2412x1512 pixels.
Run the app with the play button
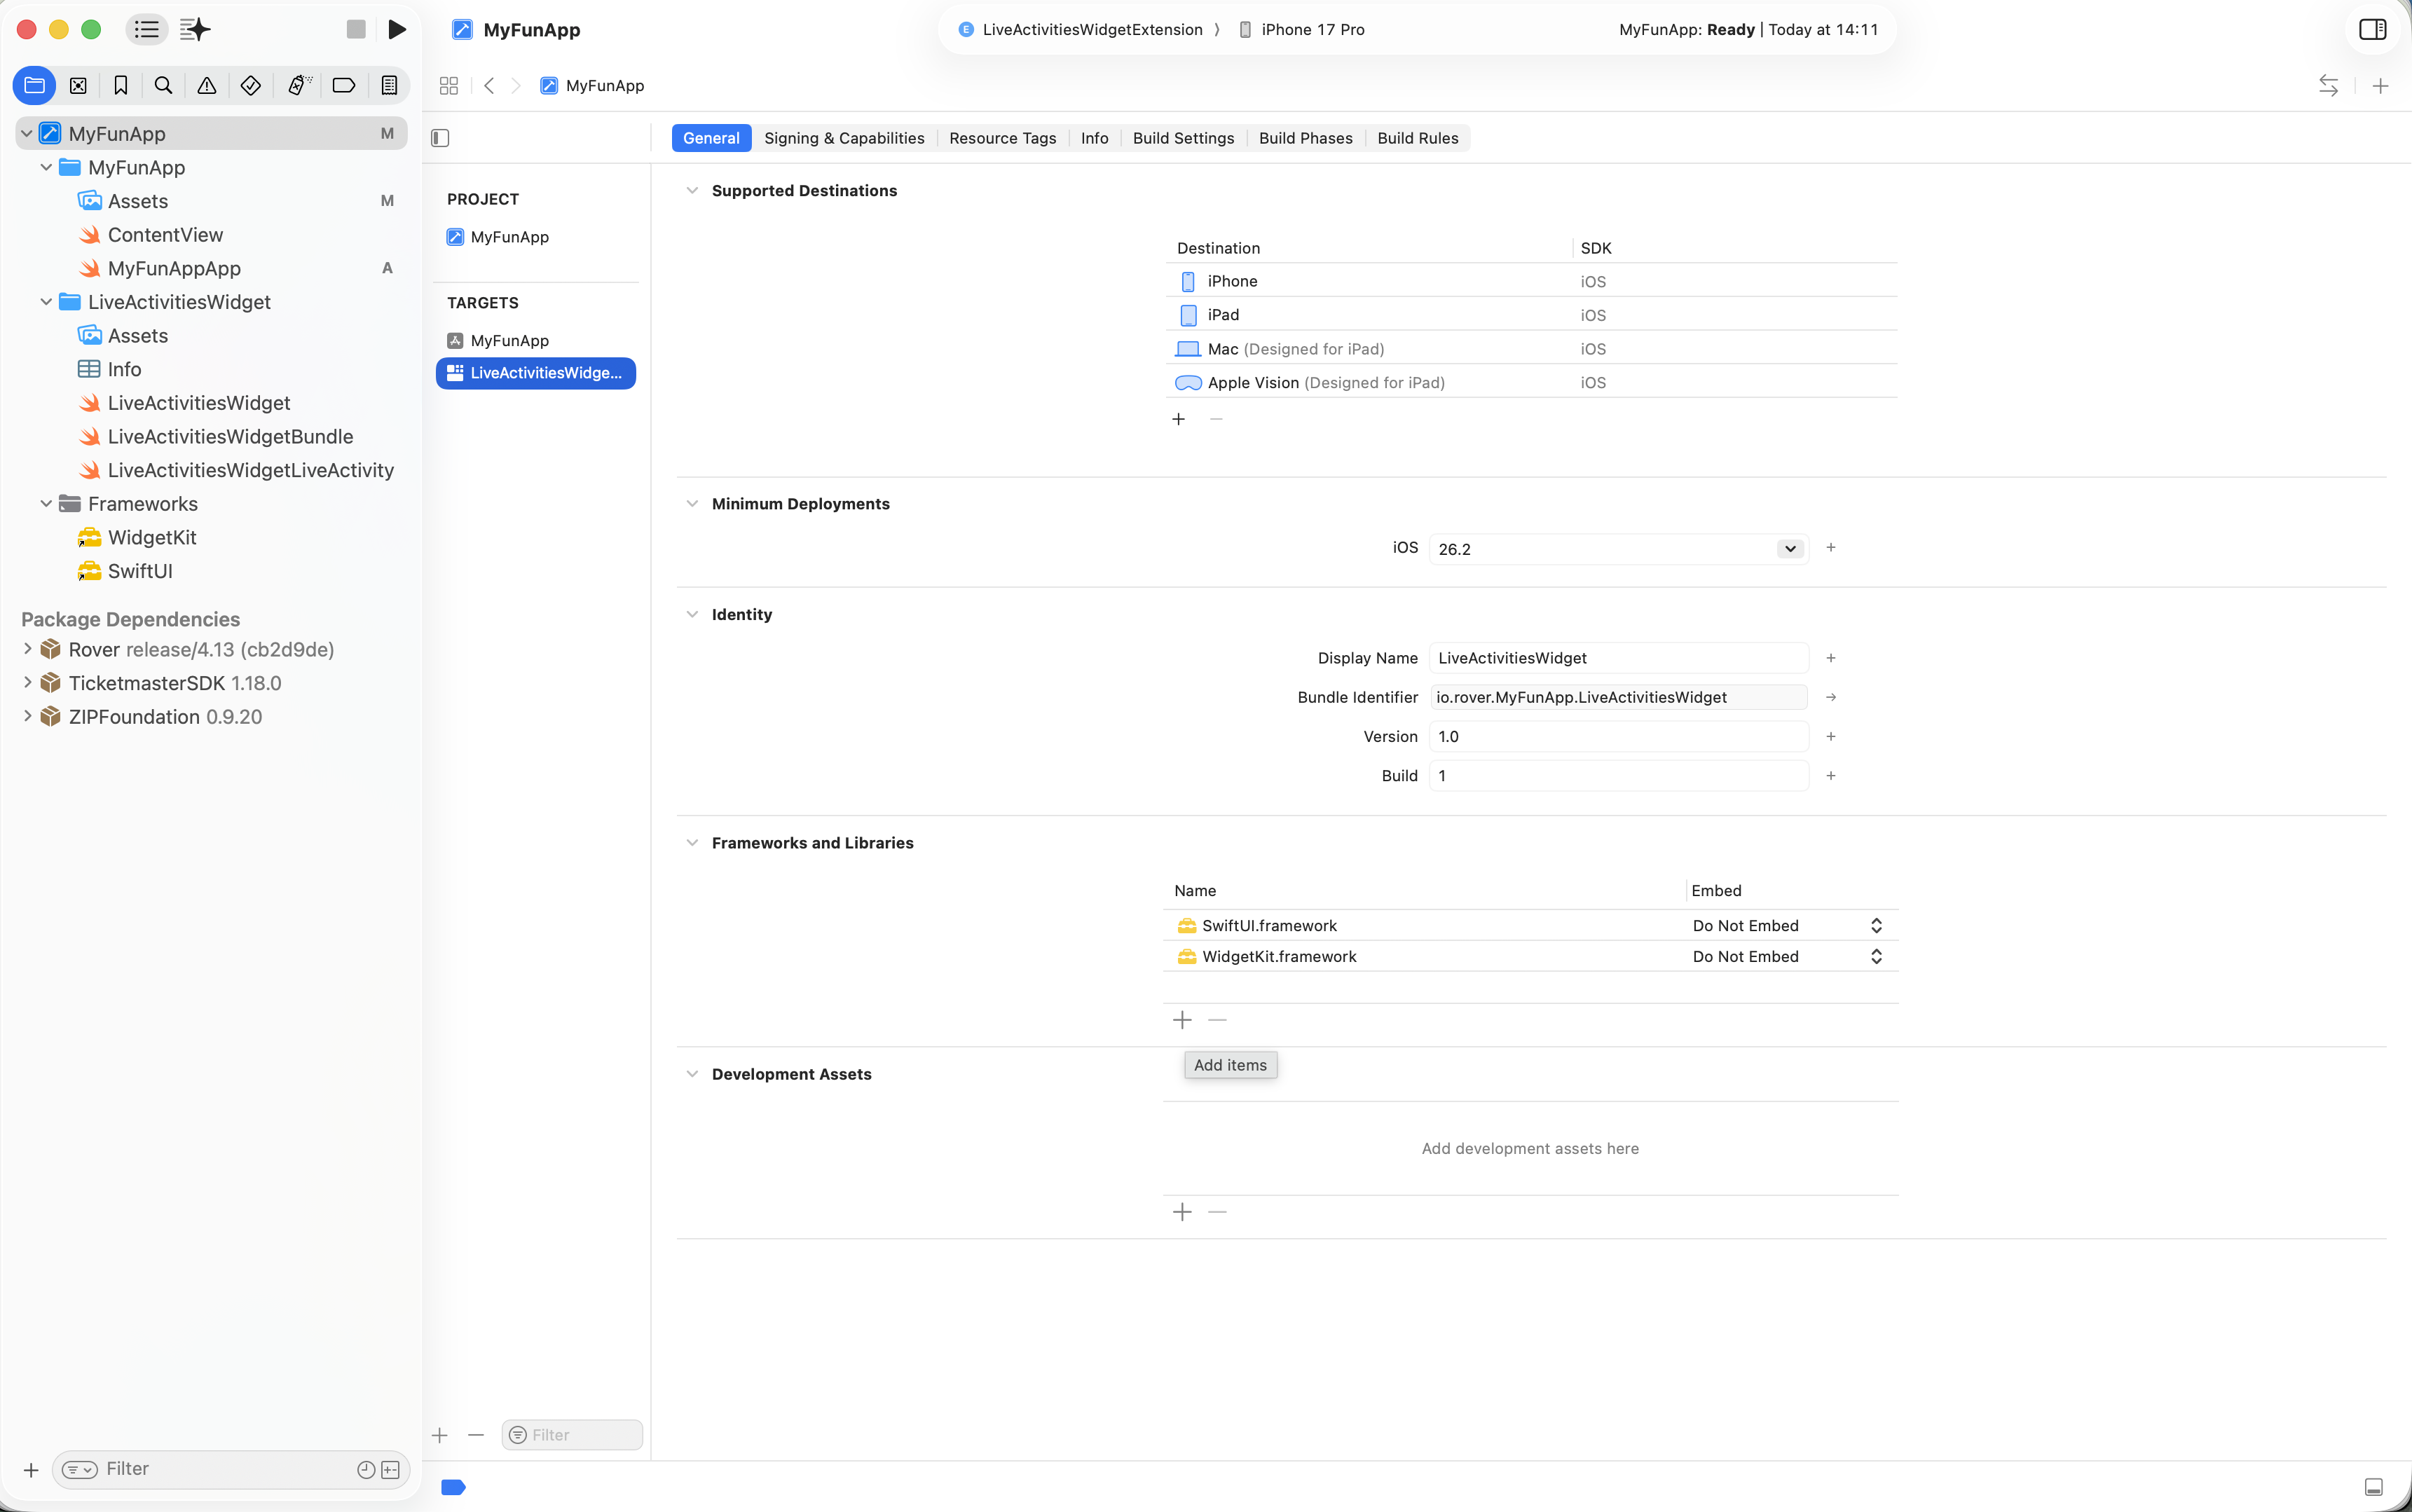coord(397,29)
